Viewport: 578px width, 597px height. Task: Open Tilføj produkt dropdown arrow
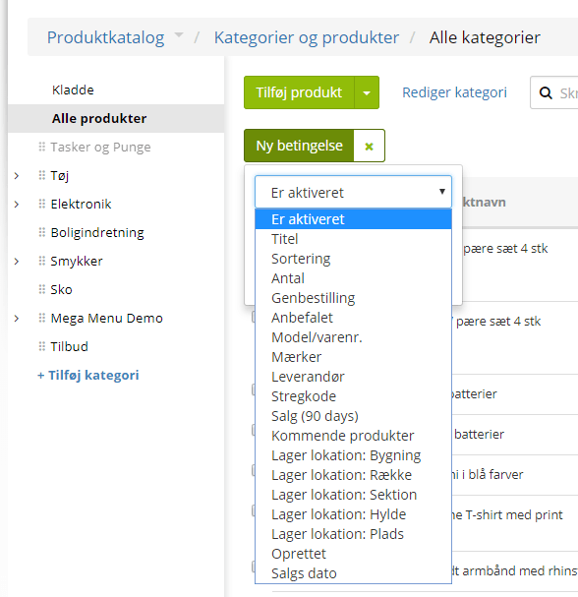point(367,92)
